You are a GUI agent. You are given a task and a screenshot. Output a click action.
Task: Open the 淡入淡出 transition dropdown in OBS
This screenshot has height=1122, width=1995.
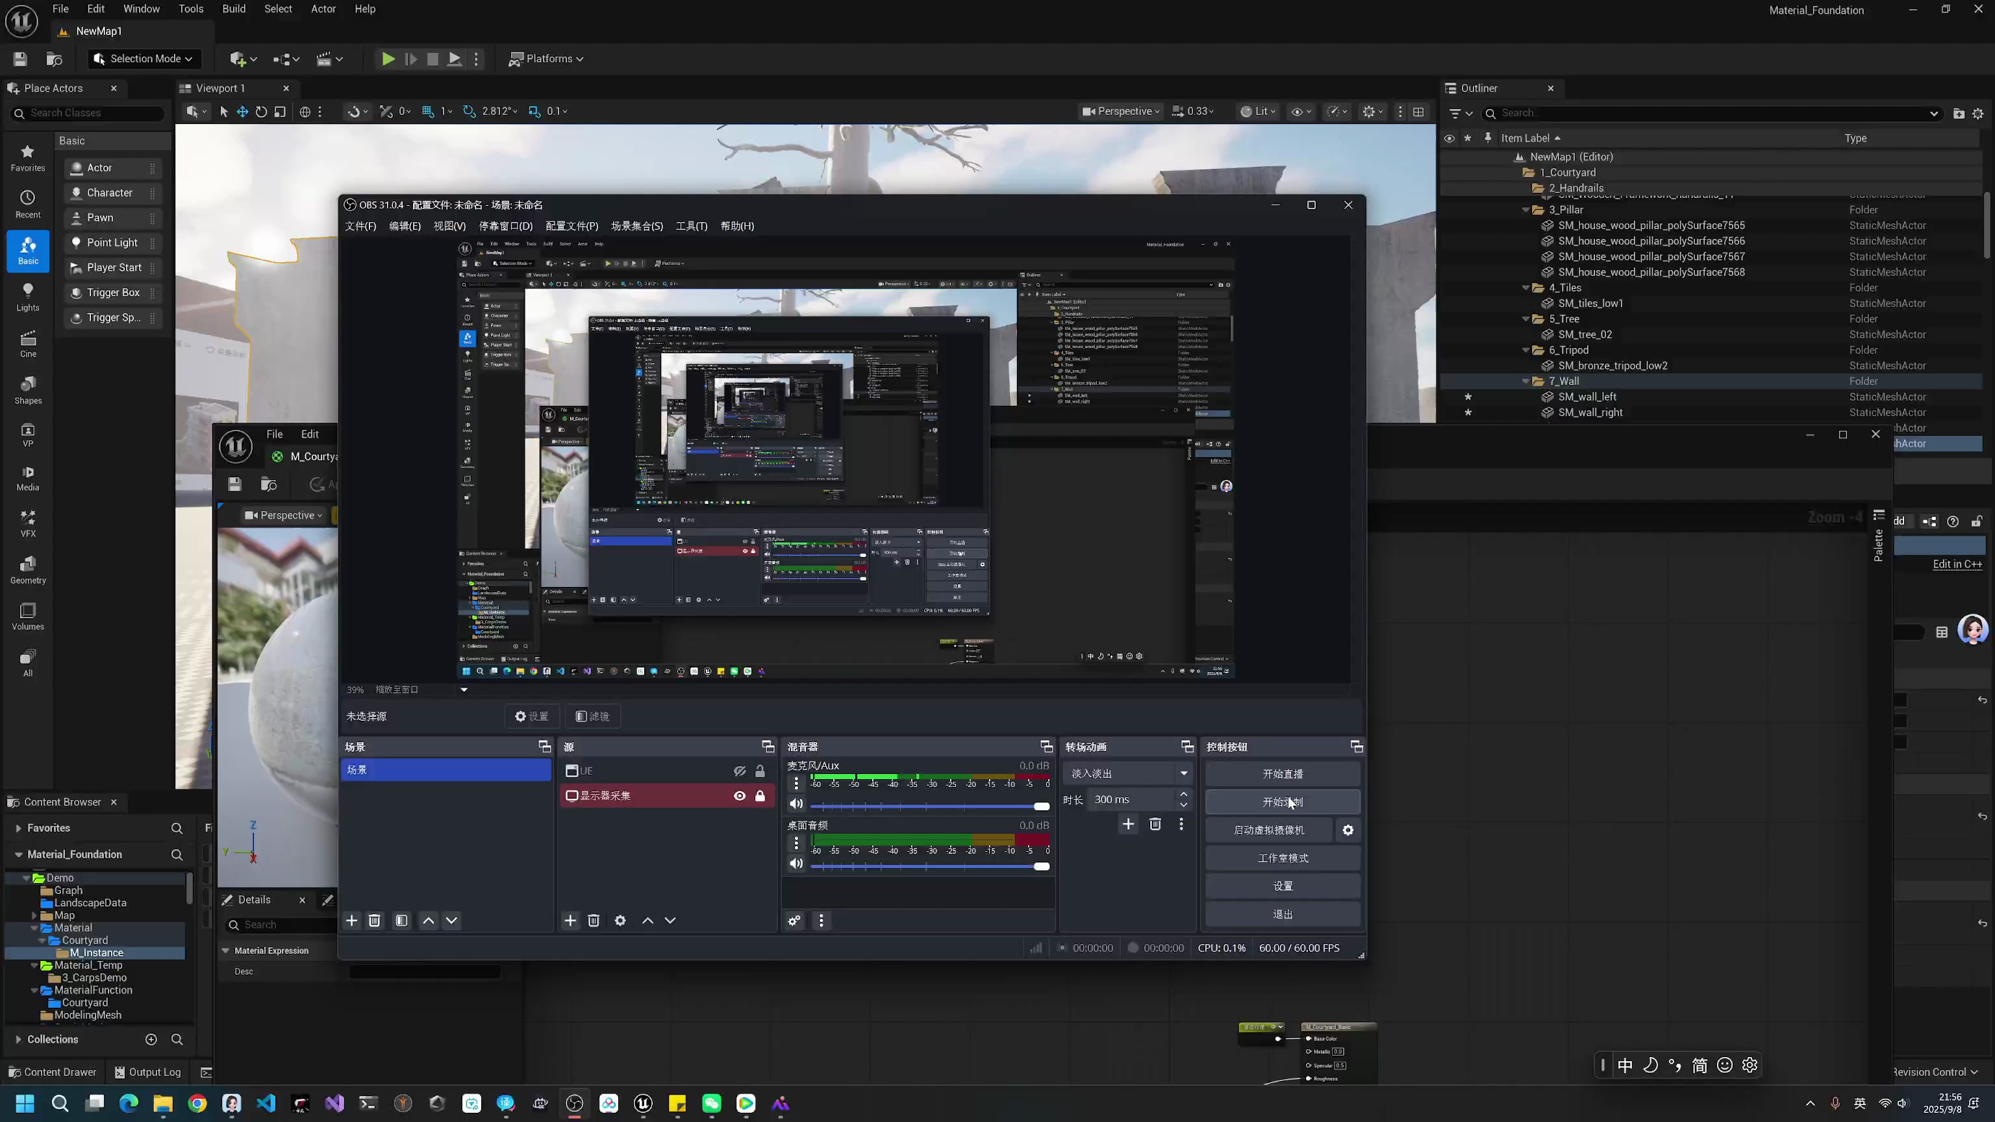pos(1129,773)
